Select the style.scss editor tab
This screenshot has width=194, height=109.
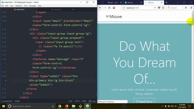coord(56,9)
